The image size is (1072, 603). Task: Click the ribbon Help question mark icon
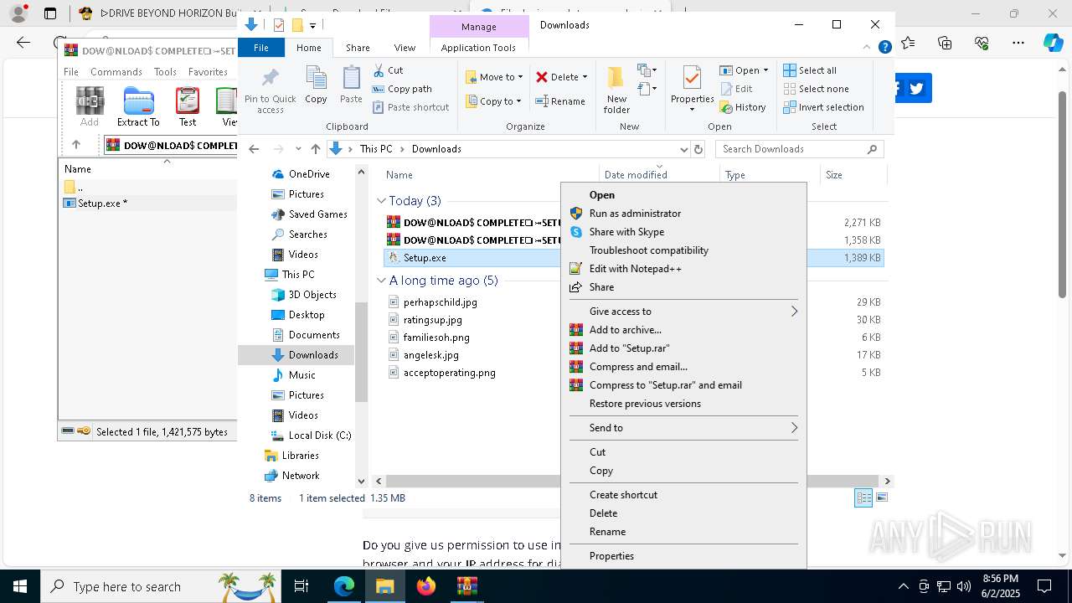(x=884, y=48)
